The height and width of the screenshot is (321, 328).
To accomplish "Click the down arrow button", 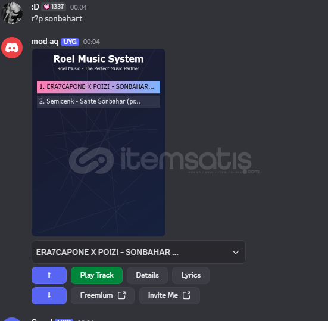I will 49,295.
